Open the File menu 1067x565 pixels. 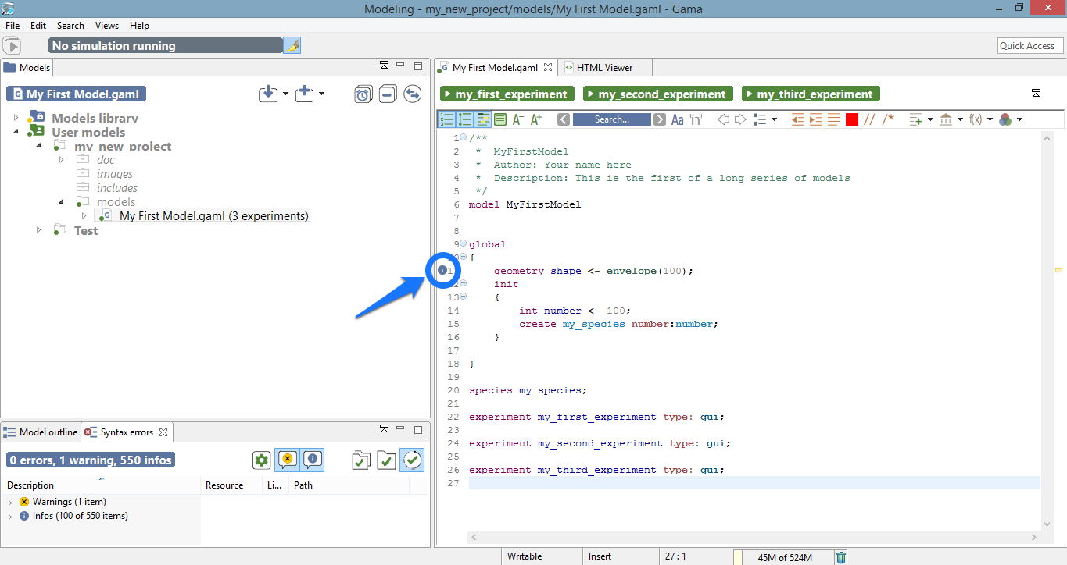click(13, 26)
